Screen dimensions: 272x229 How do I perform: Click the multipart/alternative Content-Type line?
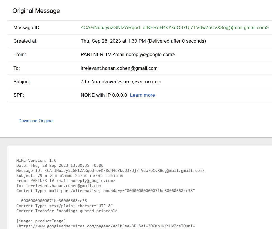click(106, 191)
